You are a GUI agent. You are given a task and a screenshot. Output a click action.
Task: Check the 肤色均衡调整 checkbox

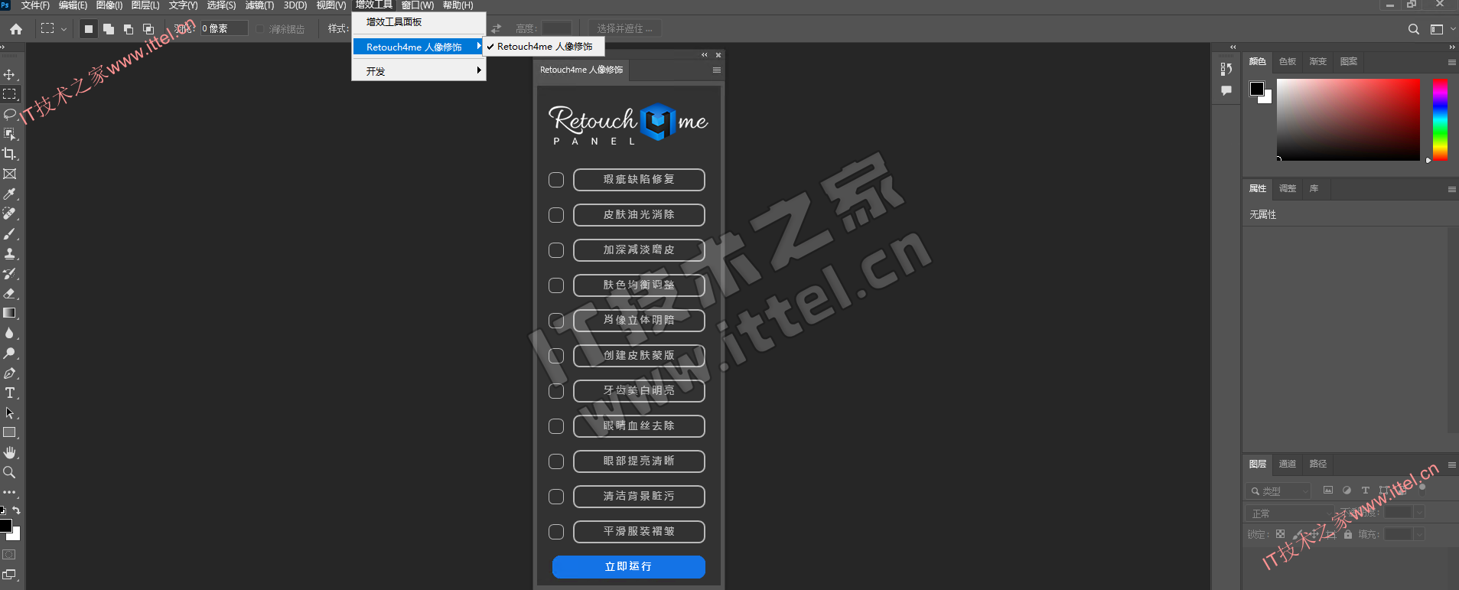[556, 285]
